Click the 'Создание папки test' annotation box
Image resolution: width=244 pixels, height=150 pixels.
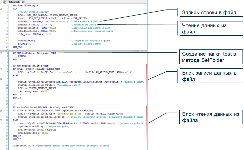[x=210, y=57]
